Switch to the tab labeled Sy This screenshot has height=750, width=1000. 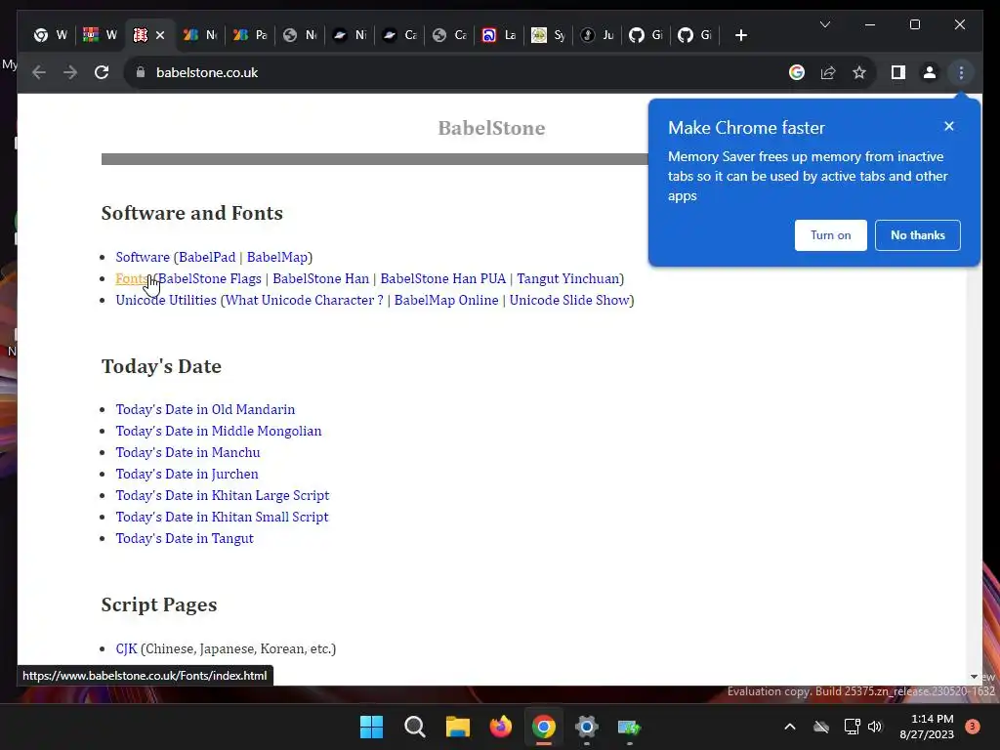tap(549, 35)
